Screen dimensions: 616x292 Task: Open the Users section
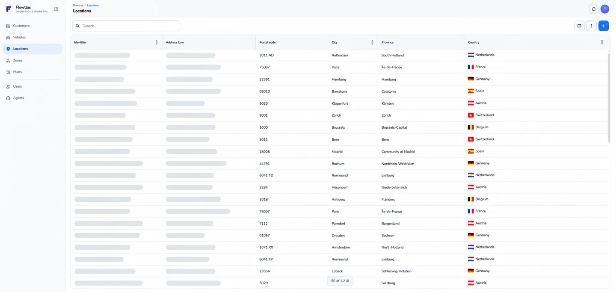33,87
